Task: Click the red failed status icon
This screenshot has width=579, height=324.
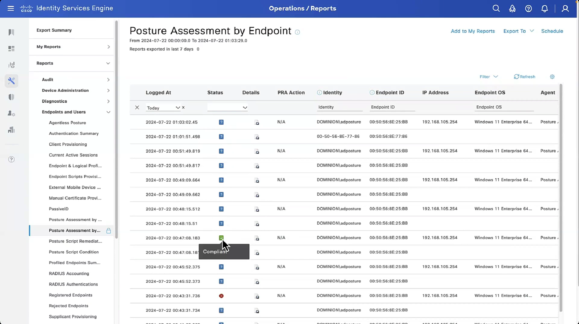Action: (x=221, y=296)
